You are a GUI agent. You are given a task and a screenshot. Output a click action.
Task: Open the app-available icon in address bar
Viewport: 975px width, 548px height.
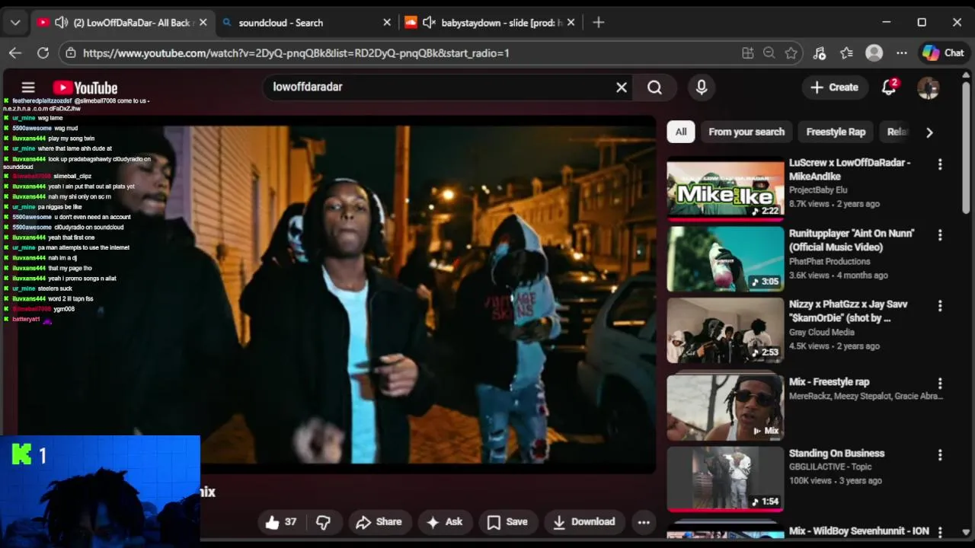(748, 53)
